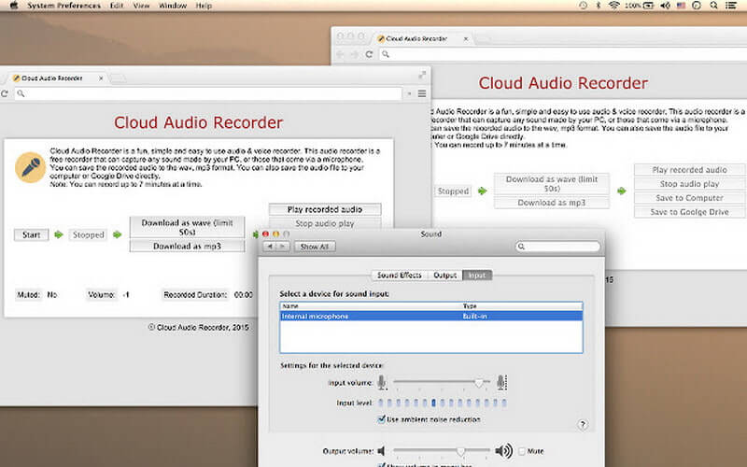Click the Save to Computer button
Viewport: 747px width, 467px height.
point(689,198)
